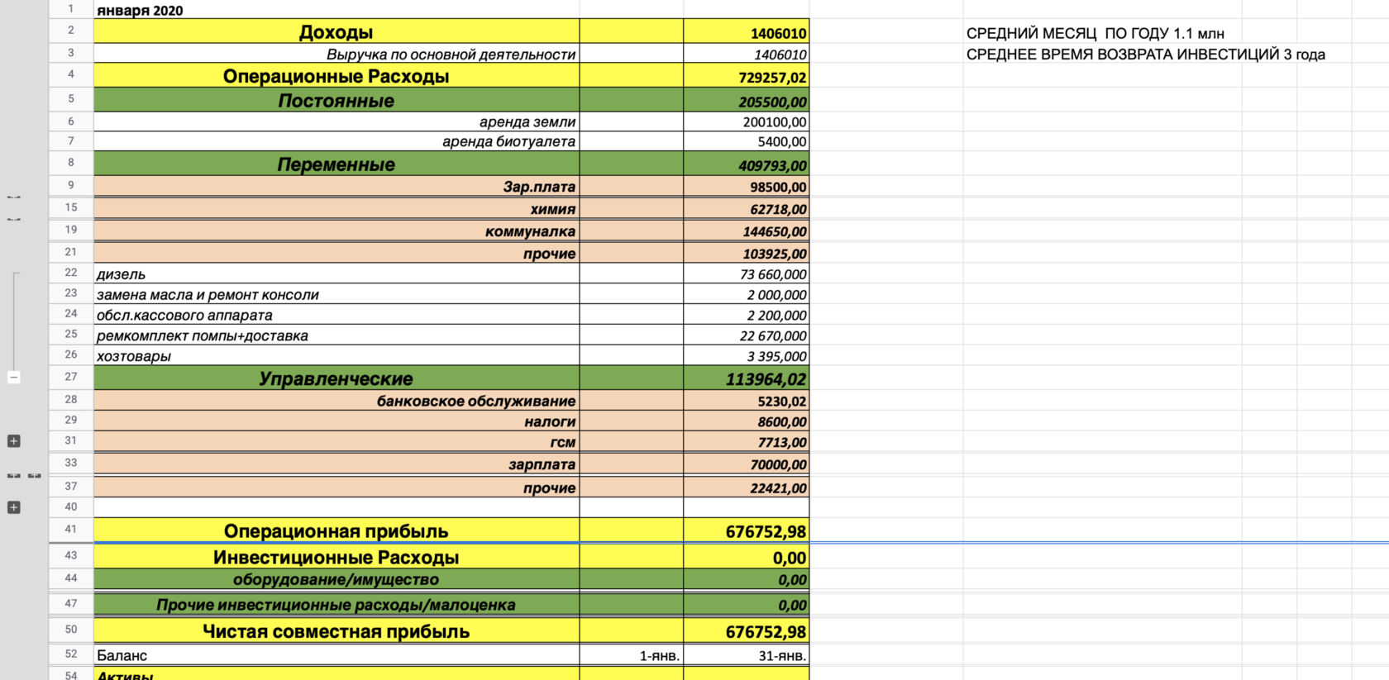The height and width of the screenshot is (680, 1389).
Task: Click the value 22 670,000
Action: (x=747, y=335)
